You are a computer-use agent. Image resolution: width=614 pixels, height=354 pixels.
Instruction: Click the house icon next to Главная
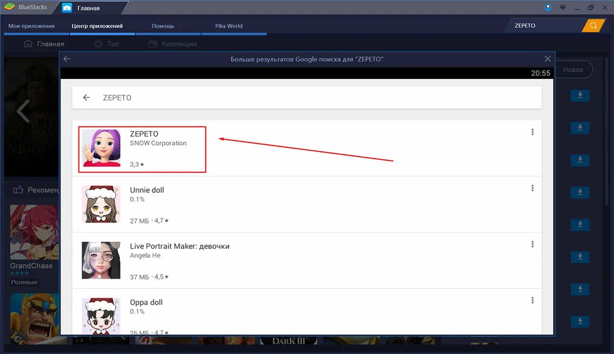[x=28, y=44]
